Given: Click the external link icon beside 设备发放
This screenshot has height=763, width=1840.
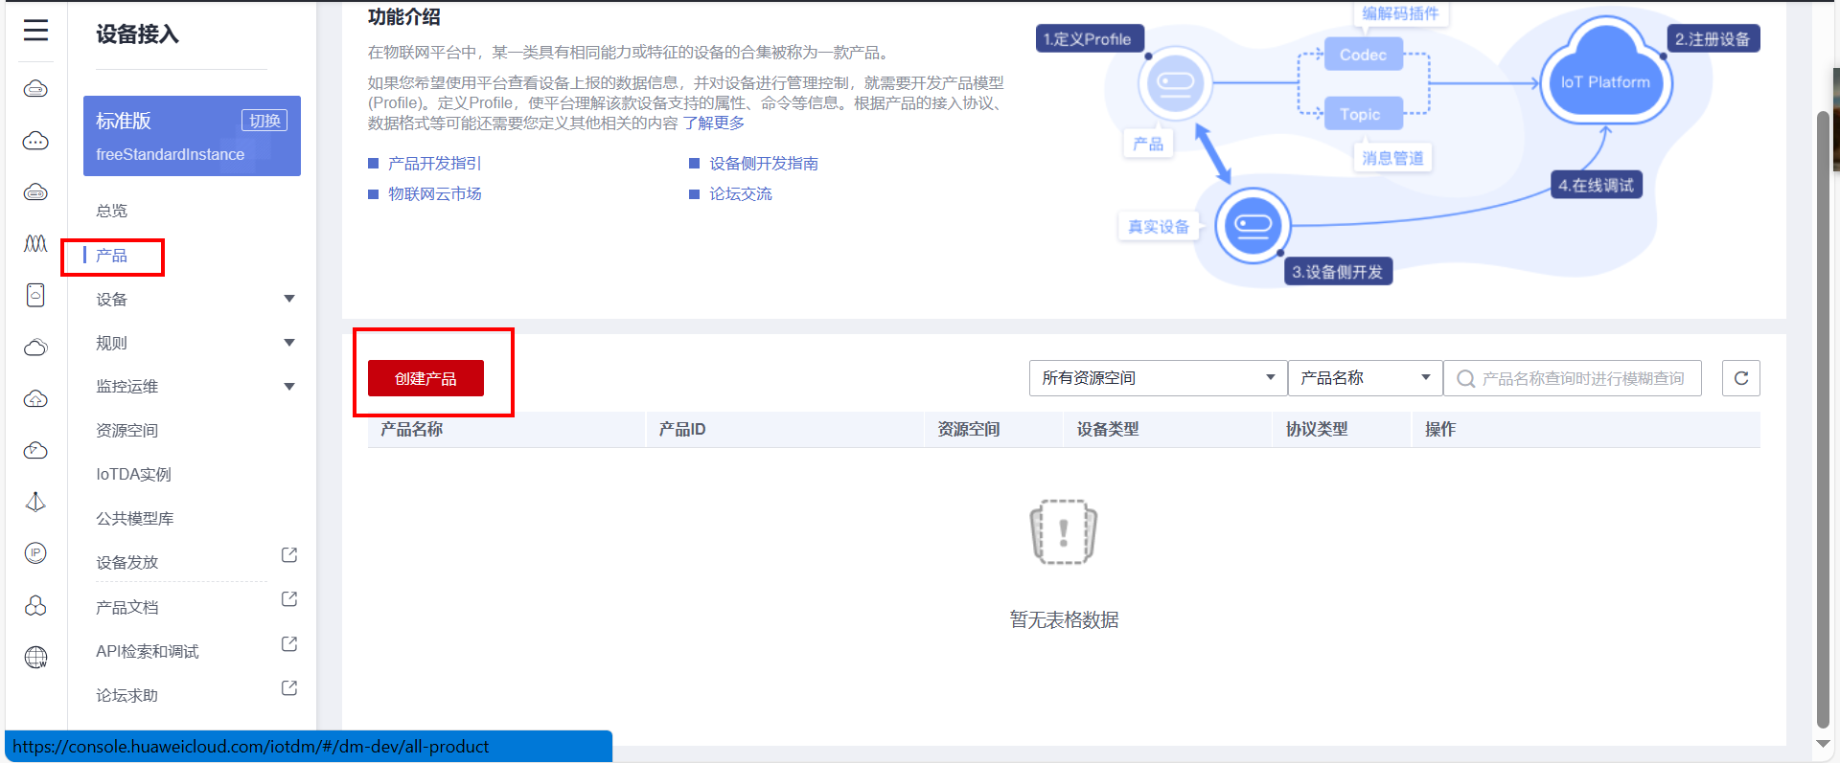Looking at the screenshot, I should coord(289,555).
